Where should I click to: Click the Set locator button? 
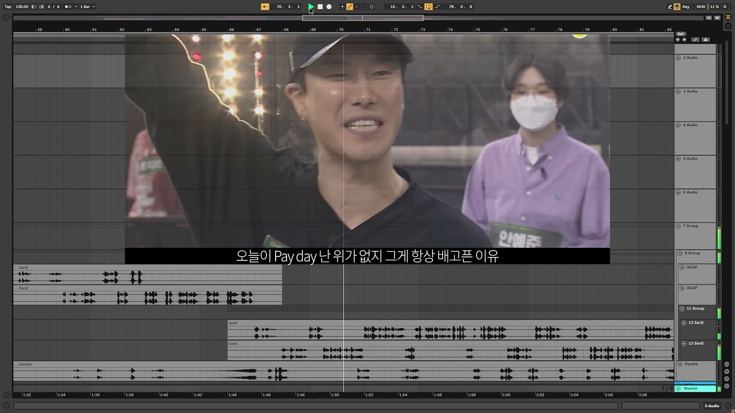click(x=680, y=34)
